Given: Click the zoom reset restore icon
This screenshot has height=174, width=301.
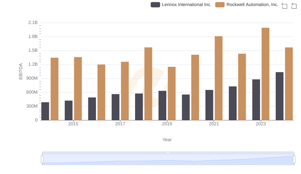Looking at the screenshot, I should click(x=294, y=6).
